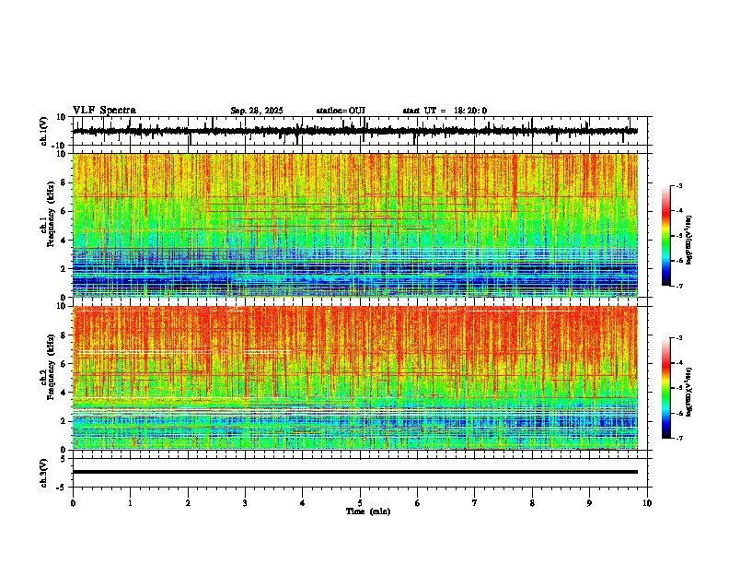
Task: Click the ch.2 spectrogram color scale bar
Action: (665, 388)
